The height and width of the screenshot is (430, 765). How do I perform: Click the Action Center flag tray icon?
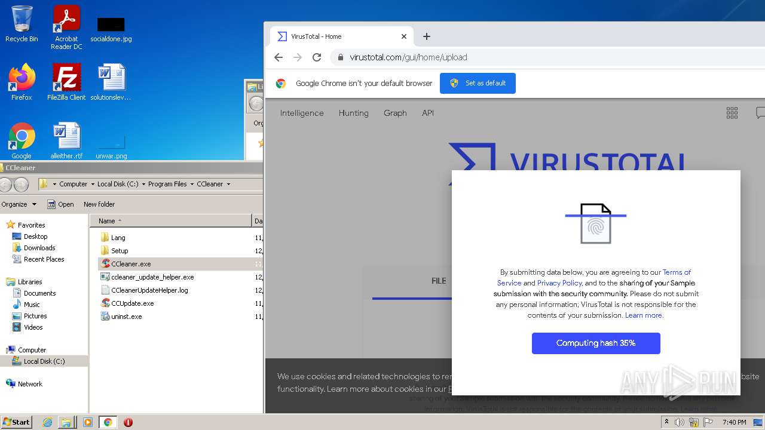(708, 422)
